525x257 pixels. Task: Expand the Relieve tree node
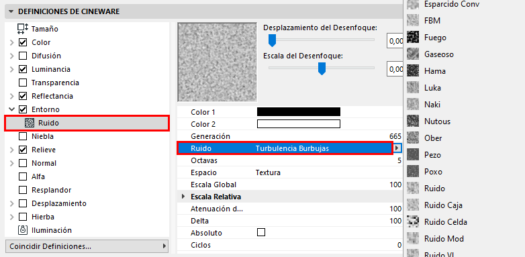point(11,150)
